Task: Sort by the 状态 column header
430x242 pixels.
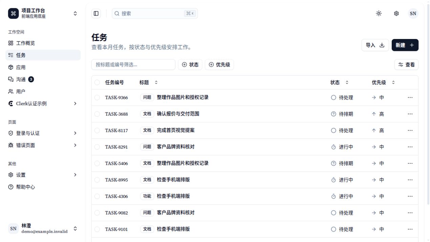Action: click(x=339, y=82)
